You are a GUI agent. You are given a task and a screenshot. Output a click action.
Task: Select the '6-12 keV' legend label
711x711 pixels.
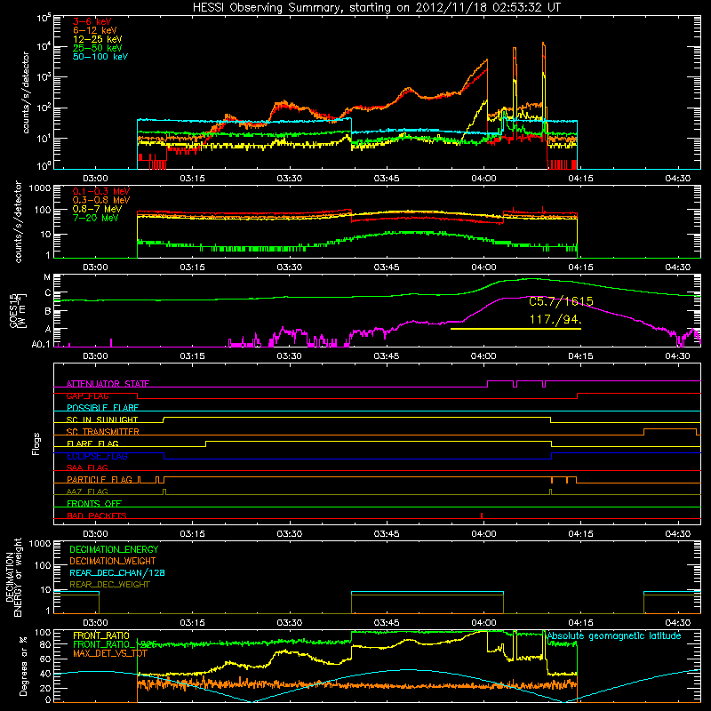95,30
